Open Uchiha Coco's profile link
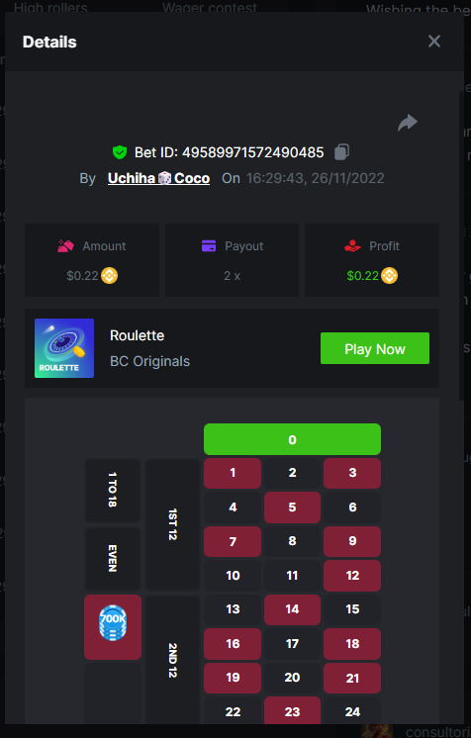471x738 pixels. (x=158, y=178)
